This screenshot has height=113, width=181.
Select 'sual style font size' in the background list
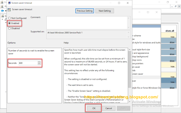click(141, 50)
